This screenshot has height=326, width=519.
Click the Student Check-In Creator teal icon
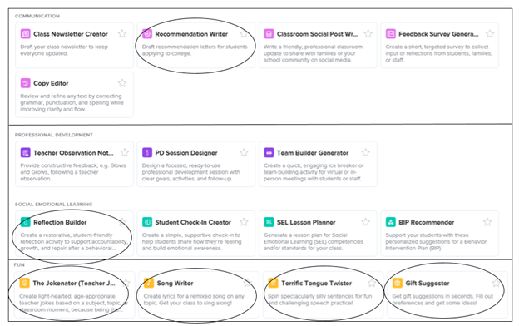tap(147, 222)
